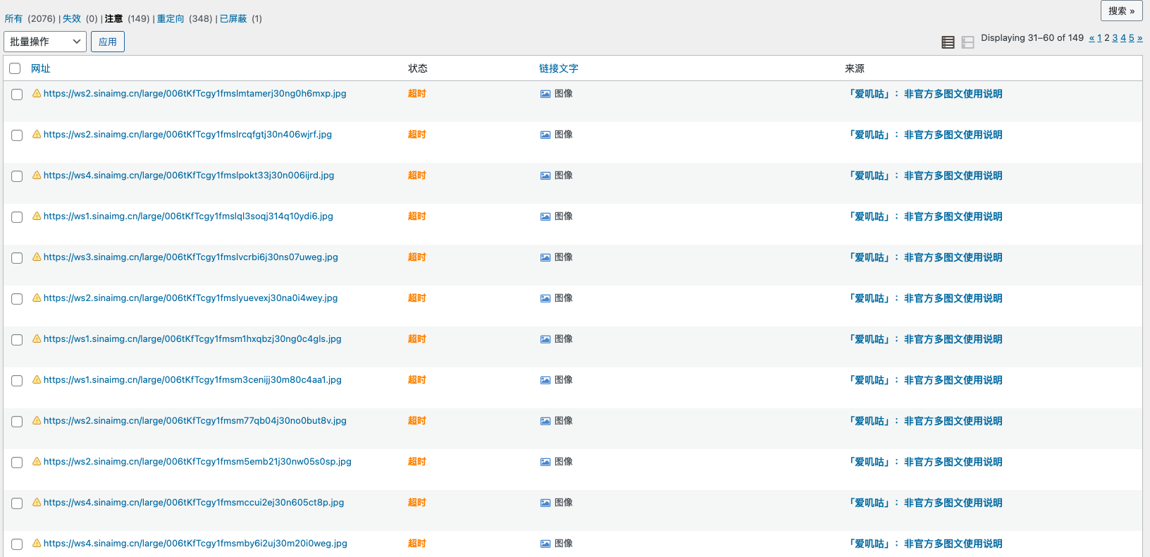Check the box for the fmslql3soqj link row
1150x557 pixels.
tap(17, 217)
